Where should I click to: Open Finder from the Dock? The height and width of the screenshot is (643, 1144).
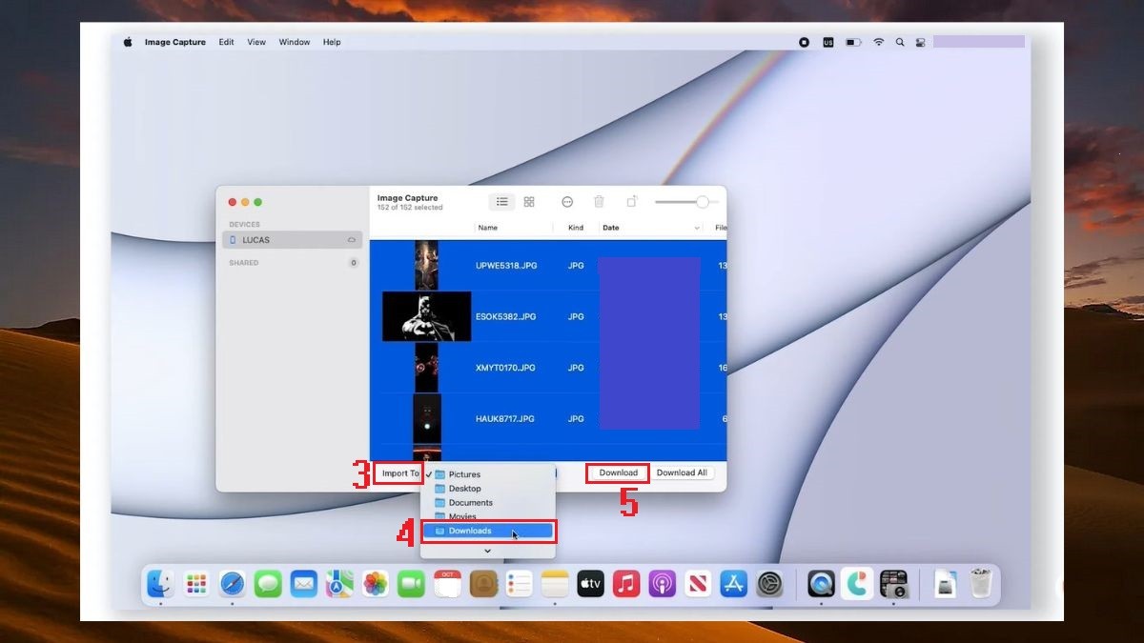[x=160, y=583]
